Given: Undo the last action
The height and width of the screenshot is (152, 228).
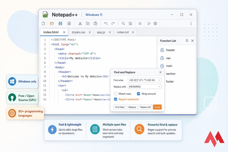Looking at the screenshot, I should 106,23.
